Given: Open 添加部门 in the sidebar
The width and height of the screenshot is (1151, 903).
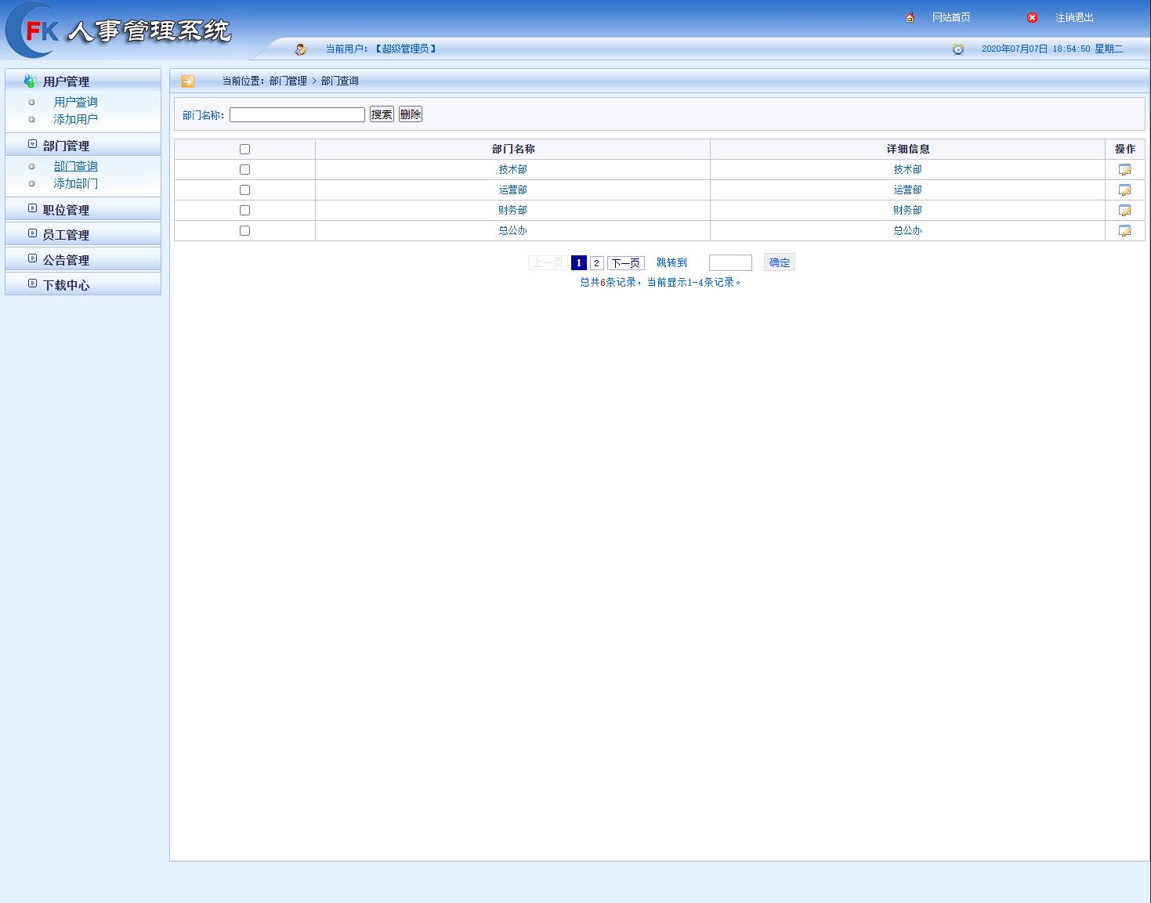Looking at the screenshot, I should [x=75, y=184].
